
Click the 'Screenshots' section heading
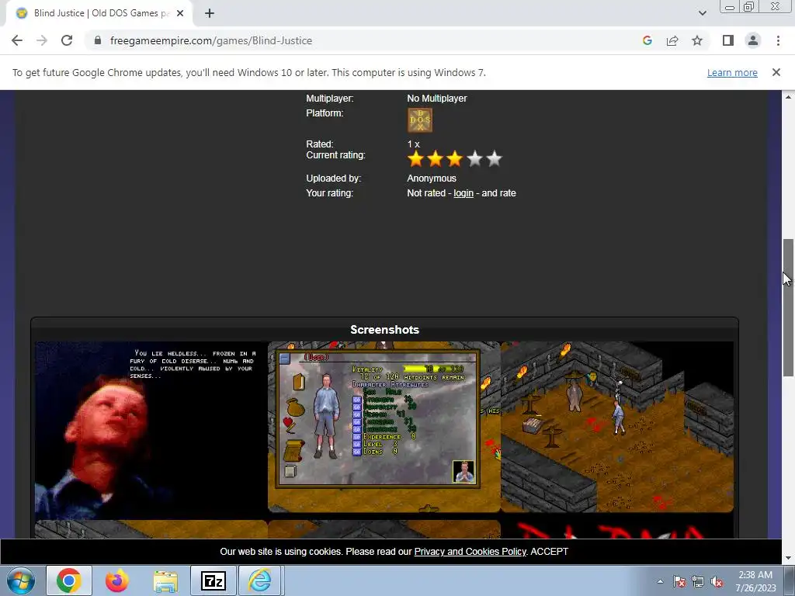384,329
